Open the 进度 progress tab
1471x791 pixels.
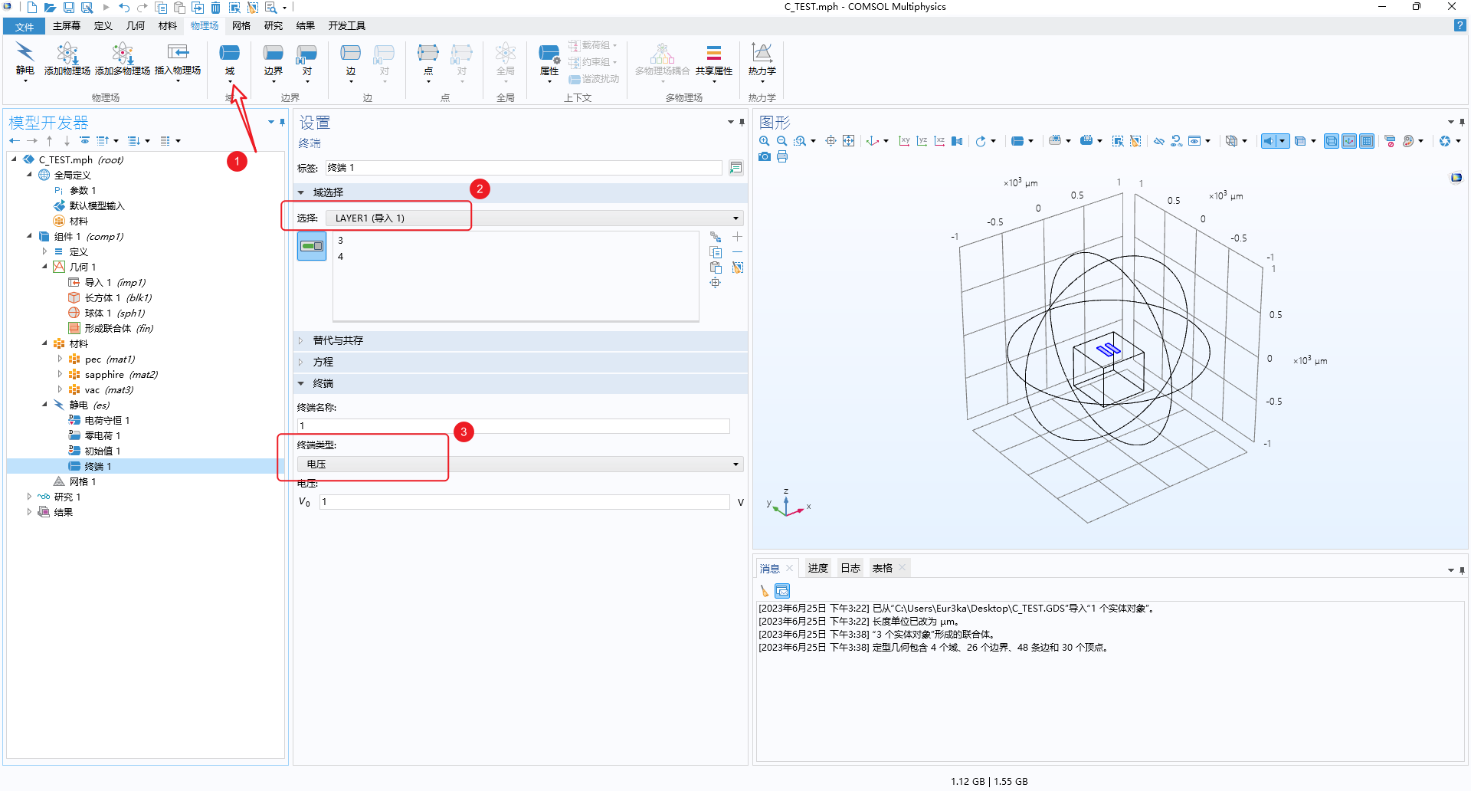[x=817, y=568]
